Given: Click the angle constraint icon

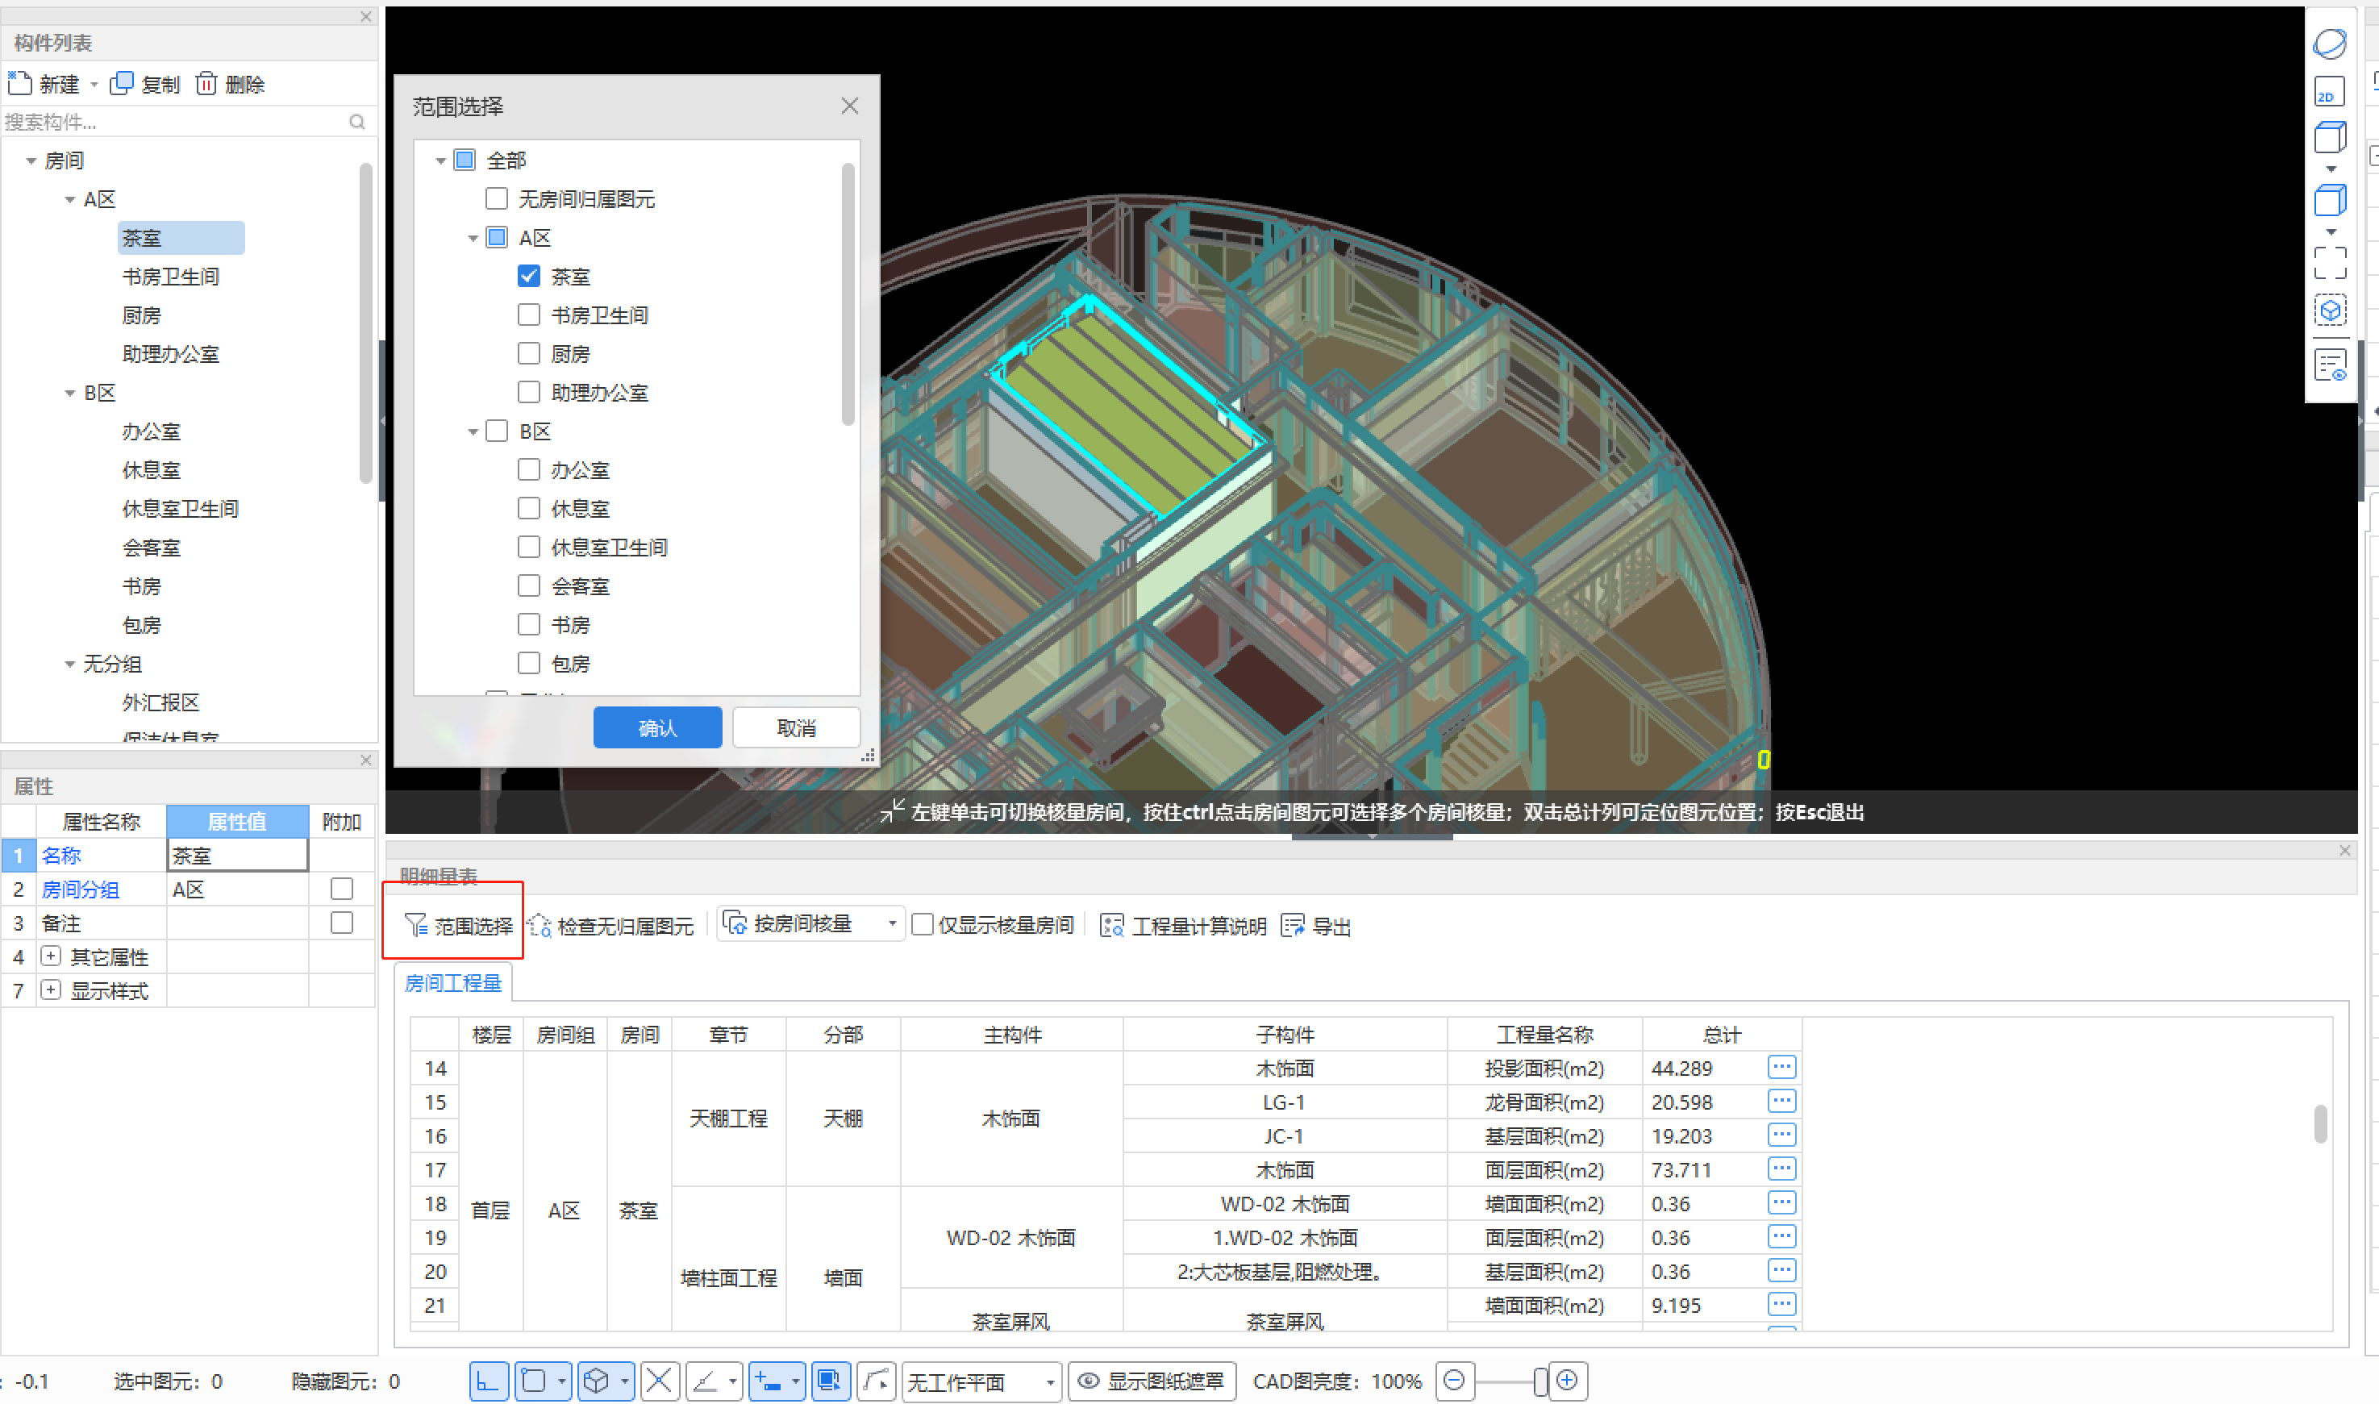Looking at the screenshot, I should coord(706,1381).
